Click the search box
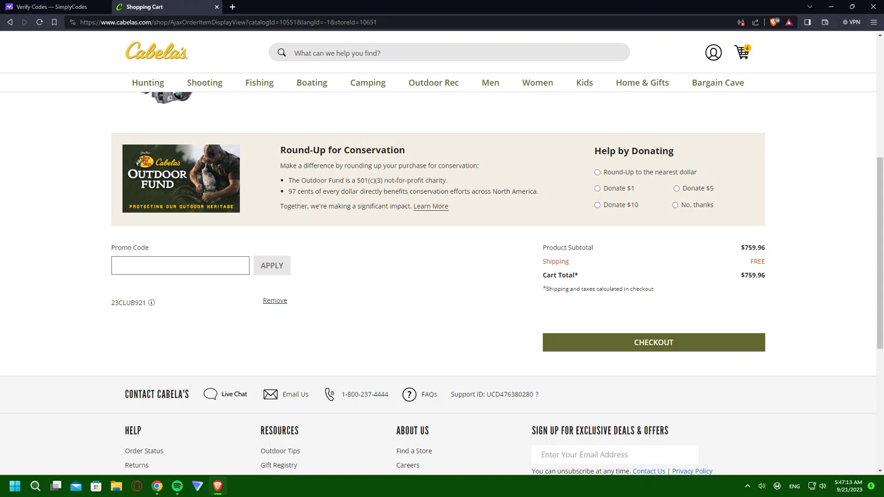Screen dimensions: 884x497 449,52
